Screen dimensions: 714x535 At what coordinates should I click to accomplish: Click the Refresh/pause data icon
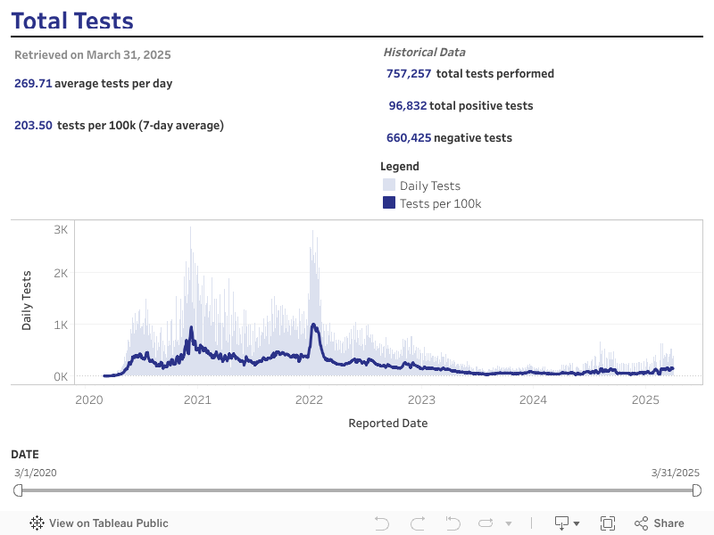(486, 523)
